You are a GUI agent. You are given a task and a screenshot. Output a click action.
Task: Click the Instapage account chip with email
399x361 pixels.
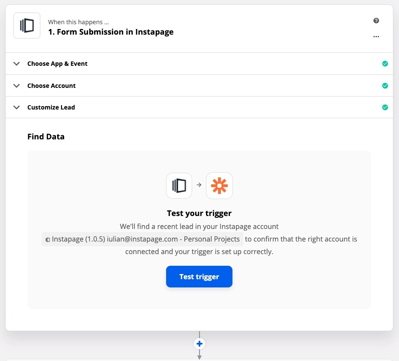click(143, 239)
